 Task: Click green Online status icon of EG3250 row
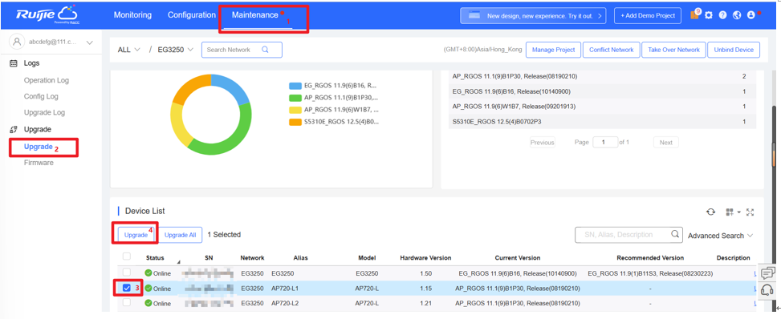pos(148,273)
